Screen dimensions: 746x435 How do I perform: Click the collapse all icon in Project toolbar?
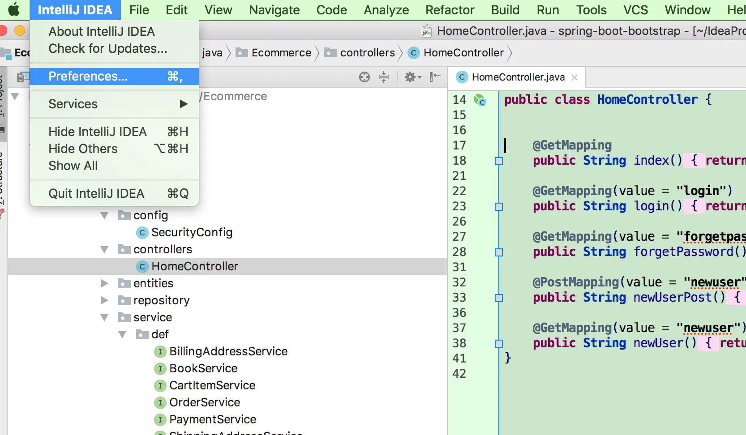click(x=384, y=77)
